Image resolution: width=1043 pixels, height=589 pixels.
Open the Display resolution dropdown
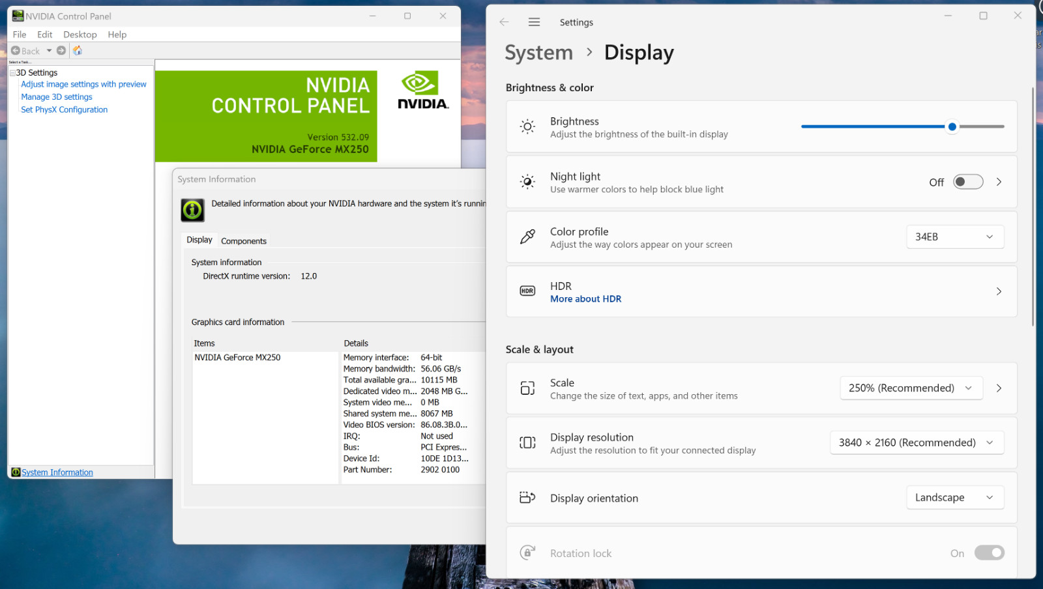click(x=917, y=442)
